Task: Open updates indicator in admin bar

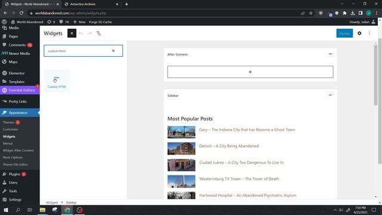Action: point(51,22)
